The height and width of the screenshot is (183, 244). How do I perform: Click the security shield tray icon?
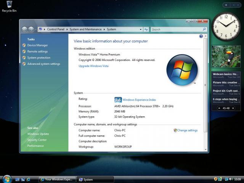coord(215,179)
